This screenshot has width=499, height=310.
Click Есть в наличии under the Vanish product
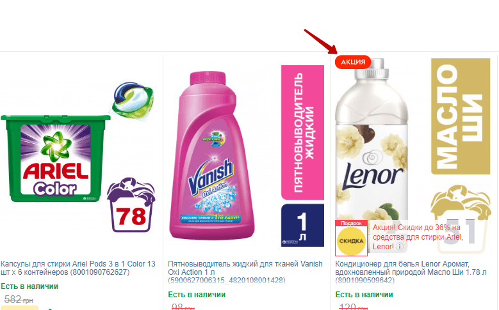pos(197,295)
